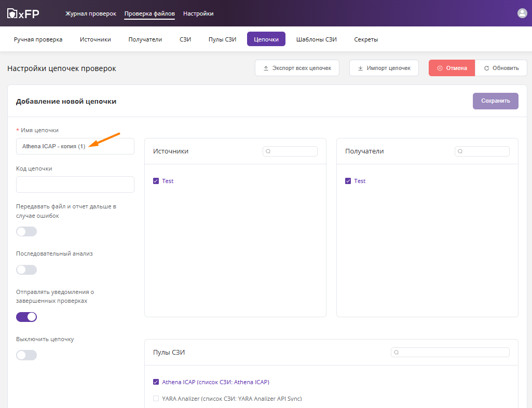Click the Источники panel search field

tap(290, 151)
